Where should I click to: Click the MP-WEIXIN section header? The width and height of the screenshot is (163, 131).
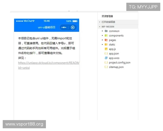(x=118, y=27)
